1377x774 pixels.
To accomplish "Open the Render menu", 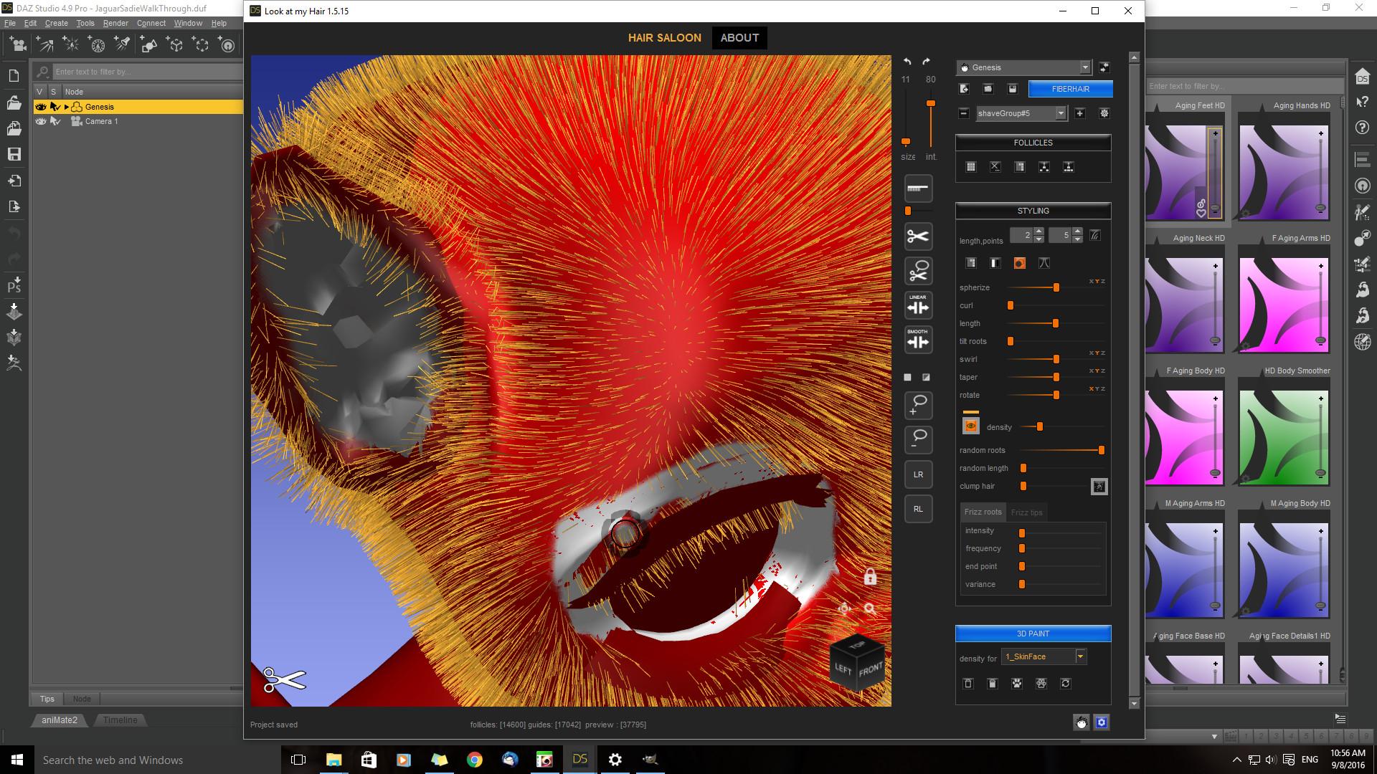I will coord(115,23).
